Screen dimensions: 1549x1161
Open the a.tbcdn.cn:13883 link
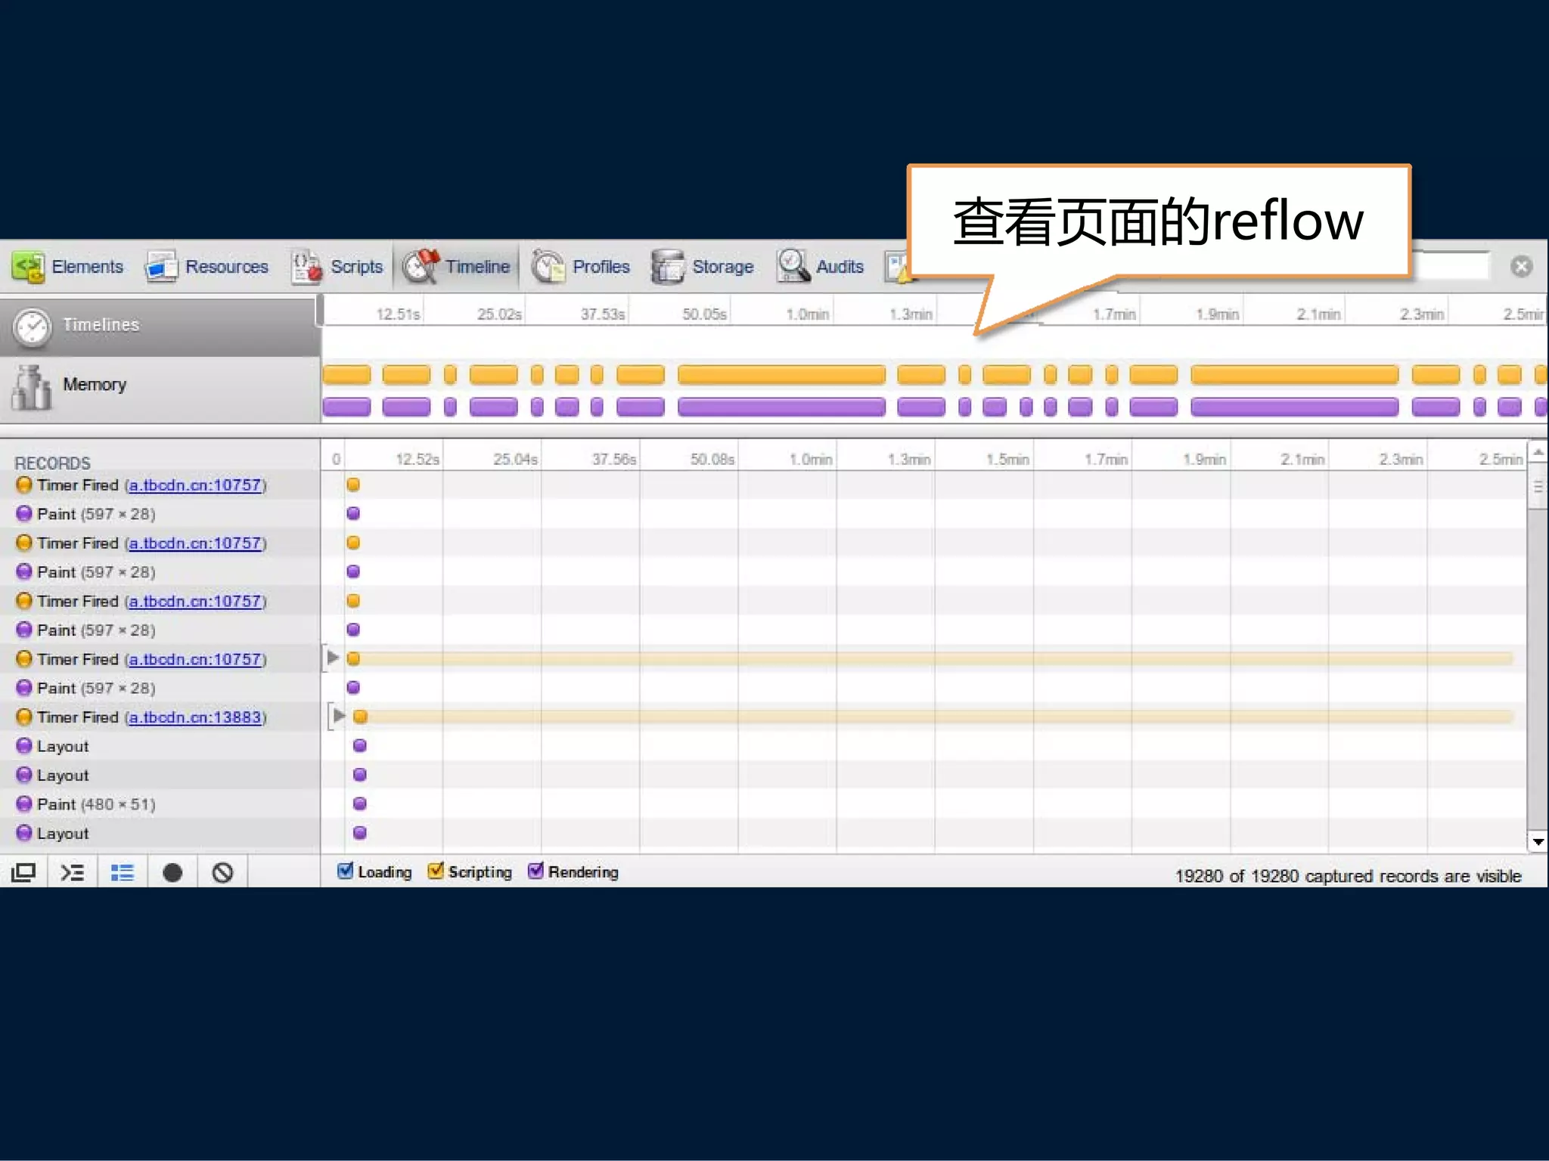coord(195,717)
